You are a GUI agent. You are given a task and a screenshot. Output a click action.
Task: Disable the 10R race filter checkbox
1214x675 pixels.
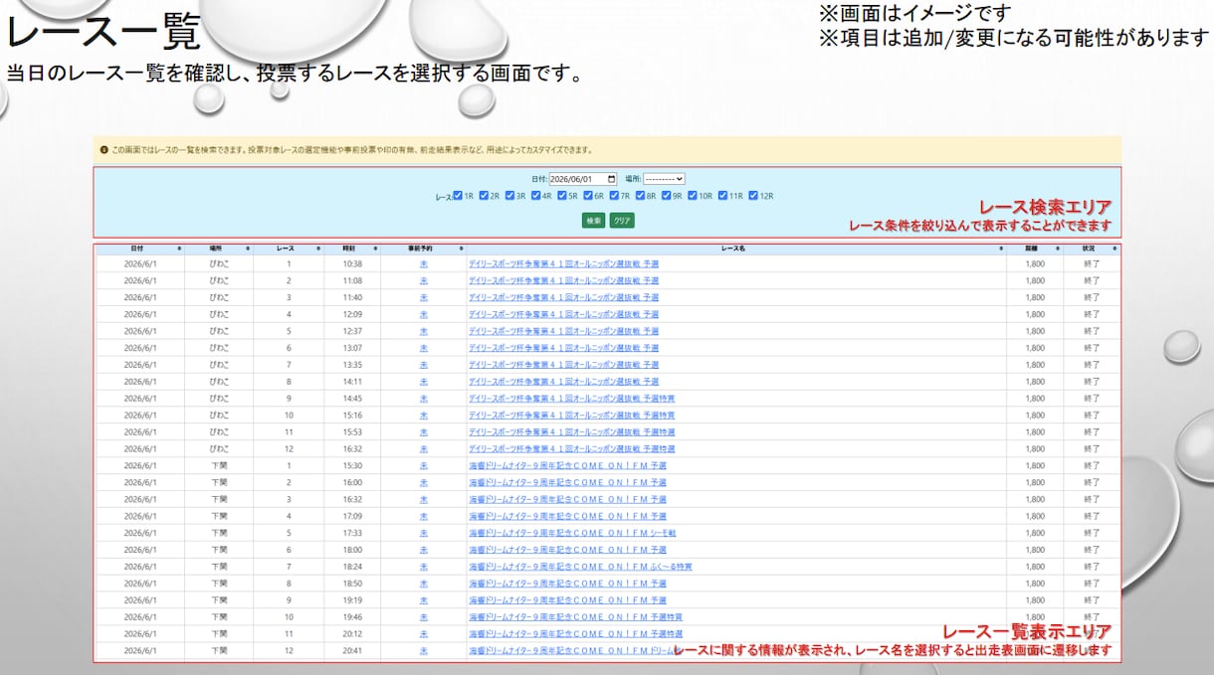(x=693, y=196)
